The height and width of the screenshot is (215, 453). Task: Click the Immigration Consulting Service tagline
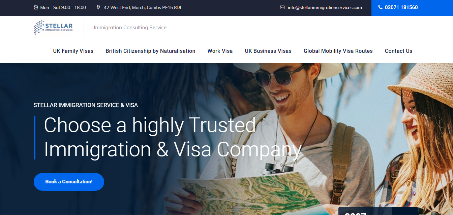coord(130,28)
